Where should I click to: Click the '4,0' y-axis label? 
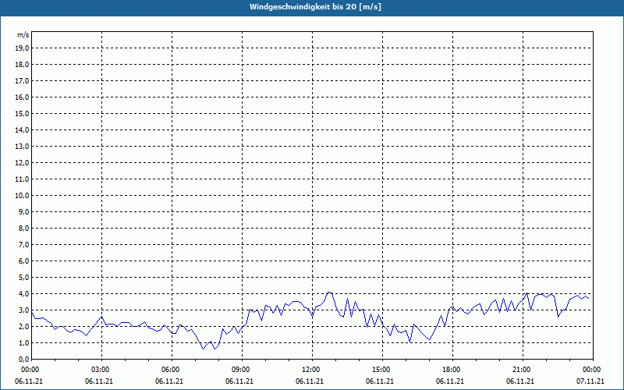coord(24,294)
